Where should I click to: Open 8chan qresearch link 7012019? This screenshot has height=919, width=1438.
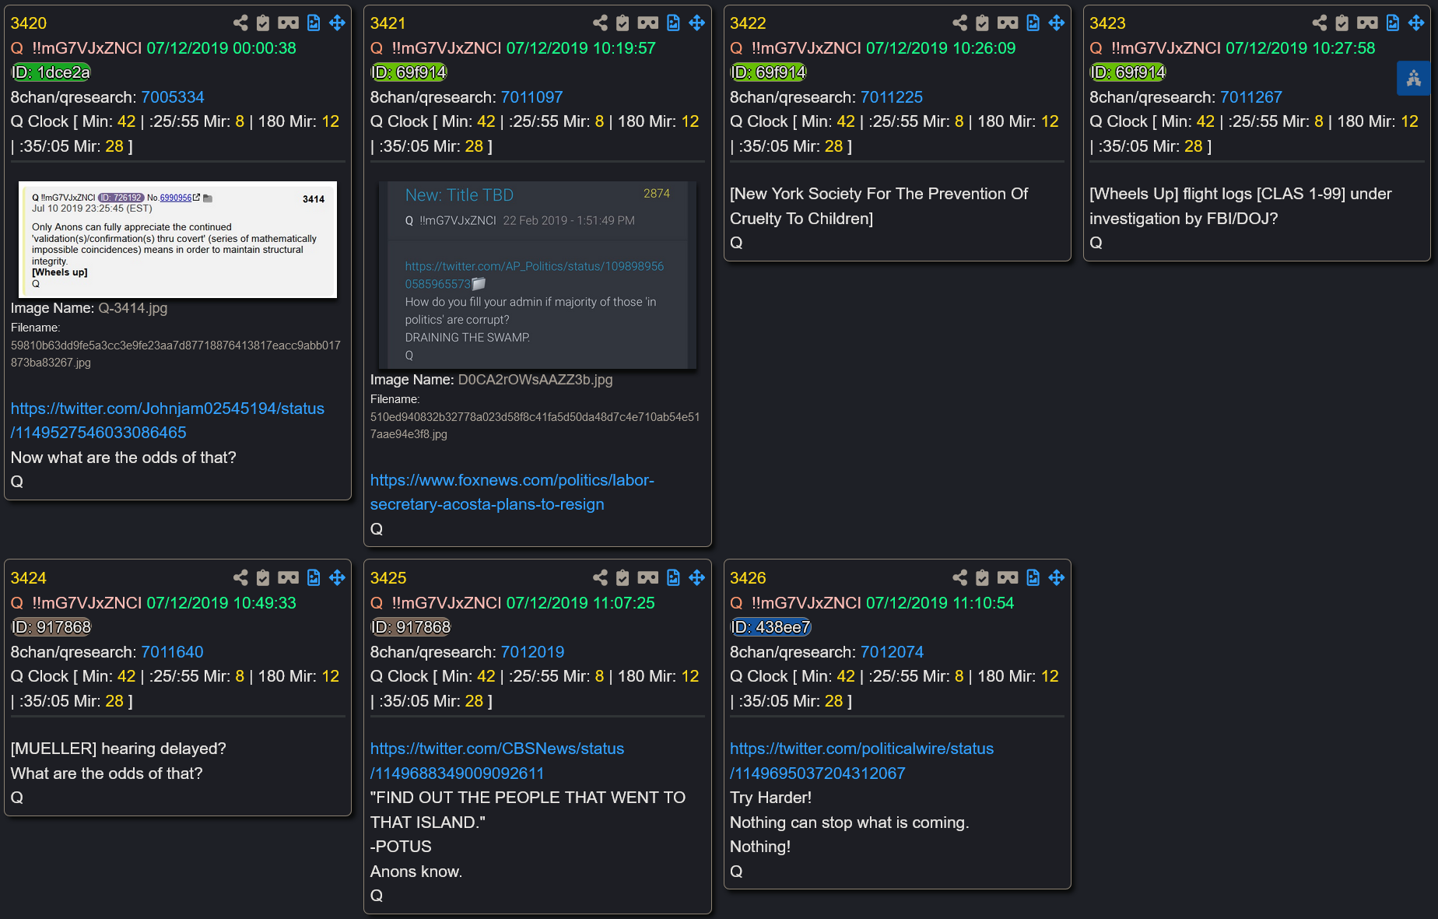coord(532,652)
